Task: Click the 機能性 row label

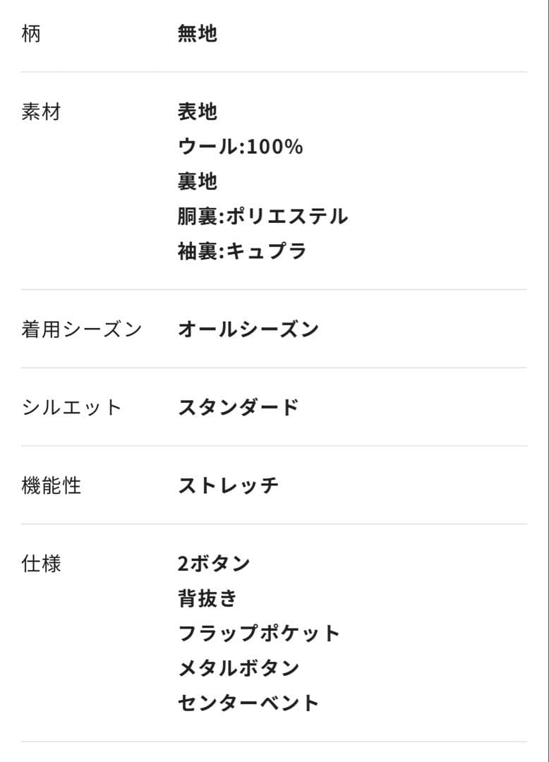Action: (x=52, y=486)
